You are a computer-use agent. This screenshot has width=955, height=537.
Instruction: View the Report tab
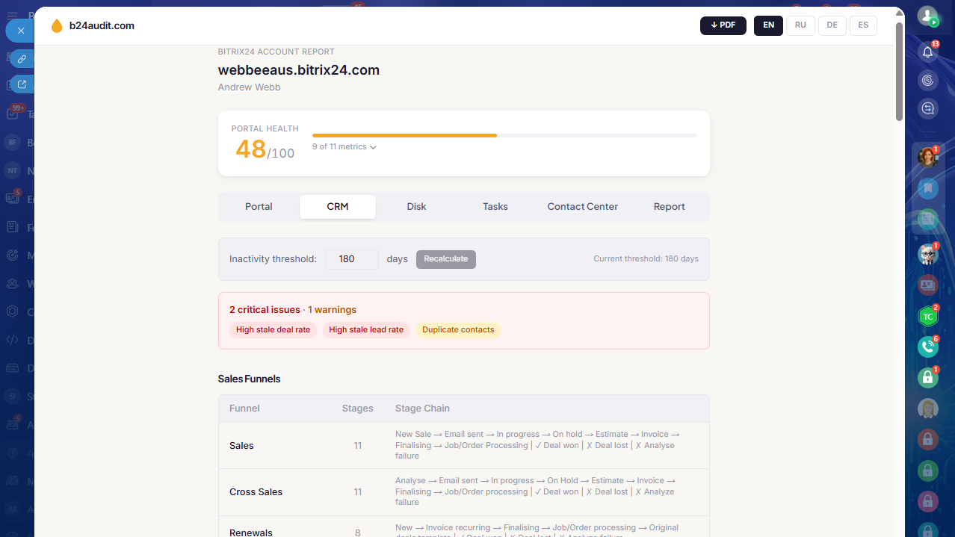(x=670, y=207)
